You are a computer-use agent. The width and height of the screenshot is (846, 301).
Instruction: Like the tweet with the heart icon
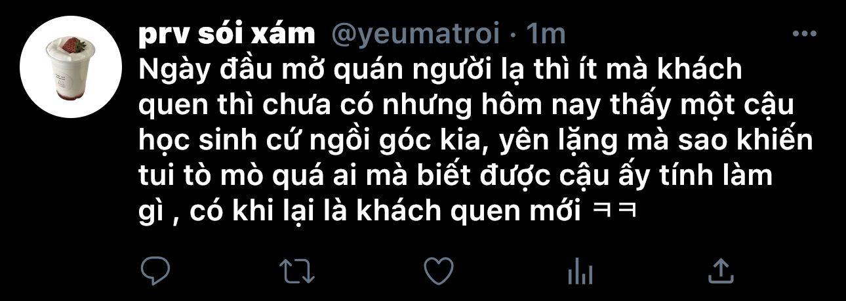coord(439,270)
